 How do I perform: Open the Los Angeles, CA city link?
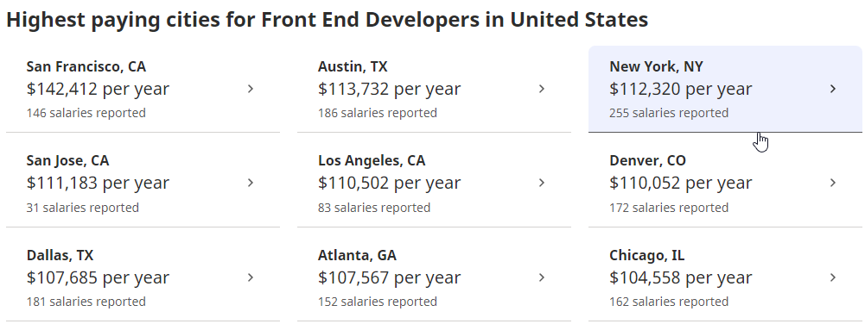(372, 160)
